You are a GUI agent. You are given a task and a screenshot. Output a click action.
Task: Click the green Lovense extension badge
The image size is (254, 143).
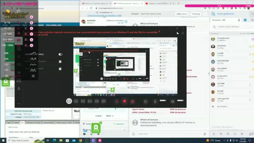pyautogui.click(x=96, y=128)
